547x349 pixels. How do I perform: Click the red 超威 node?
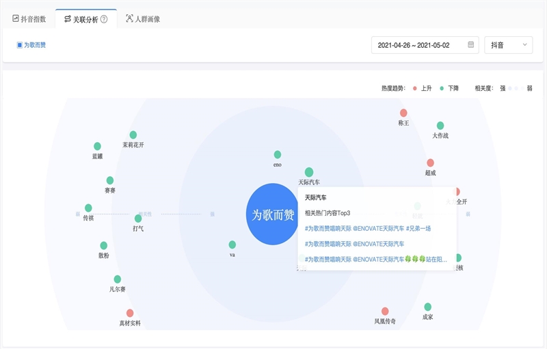pos(431,163)
